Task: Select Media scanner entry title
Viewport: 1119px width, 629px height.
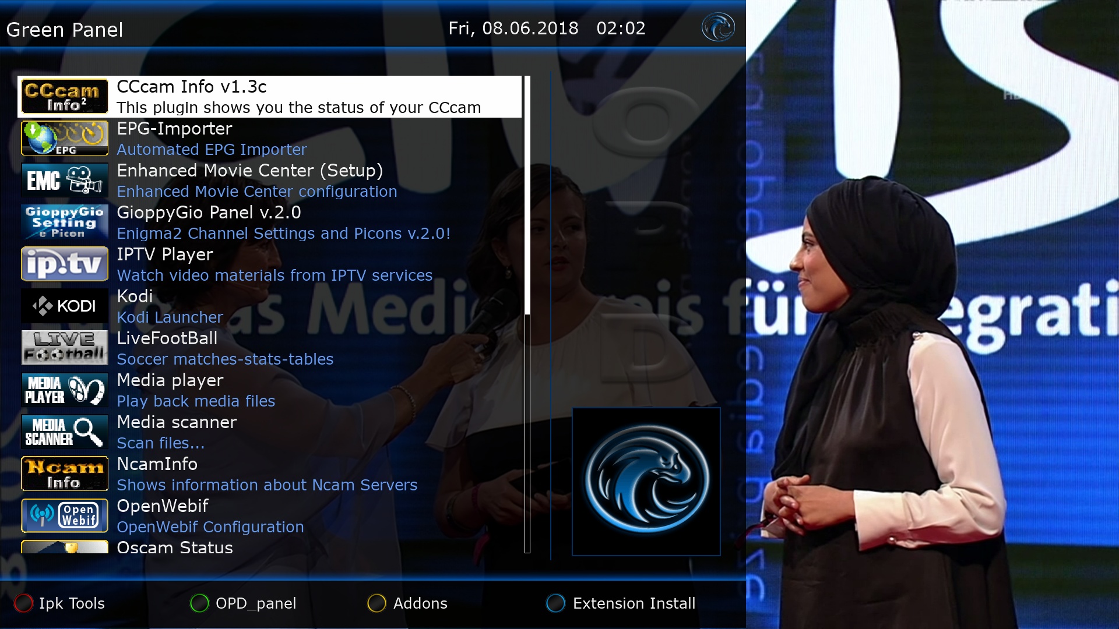Action: pyautogui.click(x=177, y=422)
